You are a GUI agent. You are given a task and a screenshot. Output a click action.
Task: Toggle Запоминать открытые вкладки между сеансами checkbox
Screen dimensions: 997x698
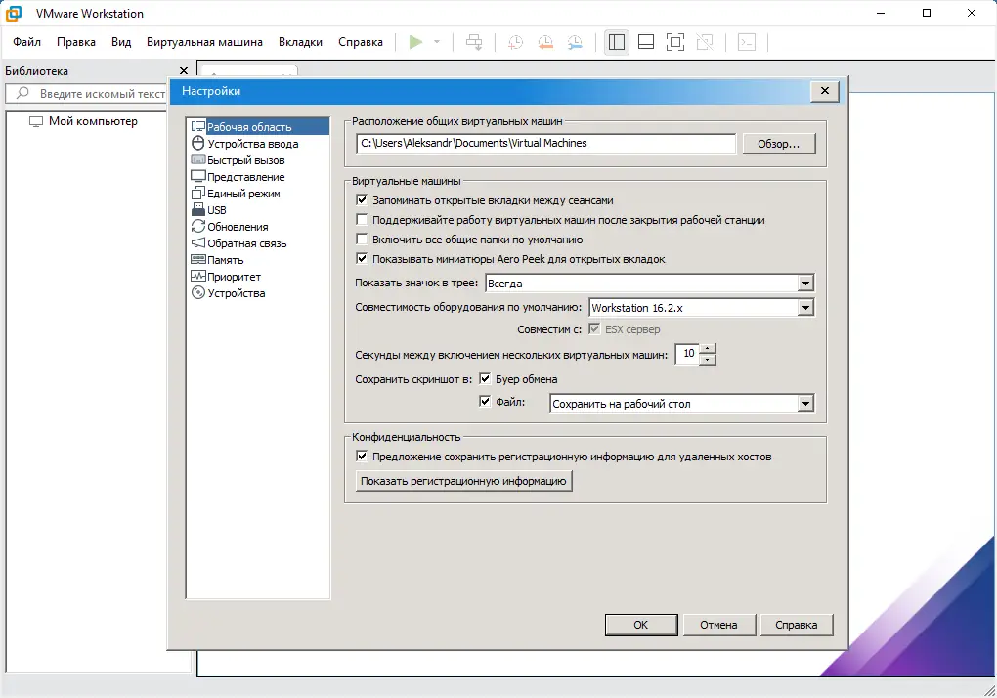pos(362,200)
